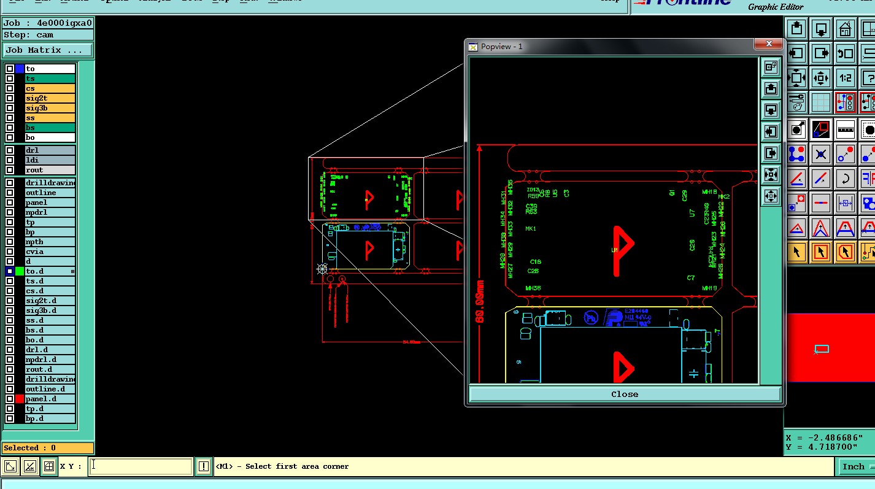Toggle the checkbox for layer drl
The image size is (875, 489).
pos(10,150)
